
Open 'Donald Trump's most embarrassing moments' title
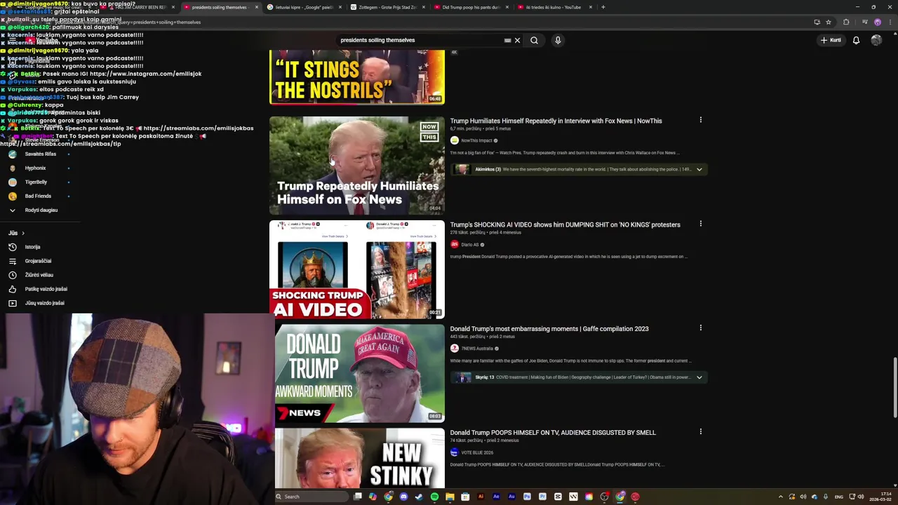tap(549, 328)
